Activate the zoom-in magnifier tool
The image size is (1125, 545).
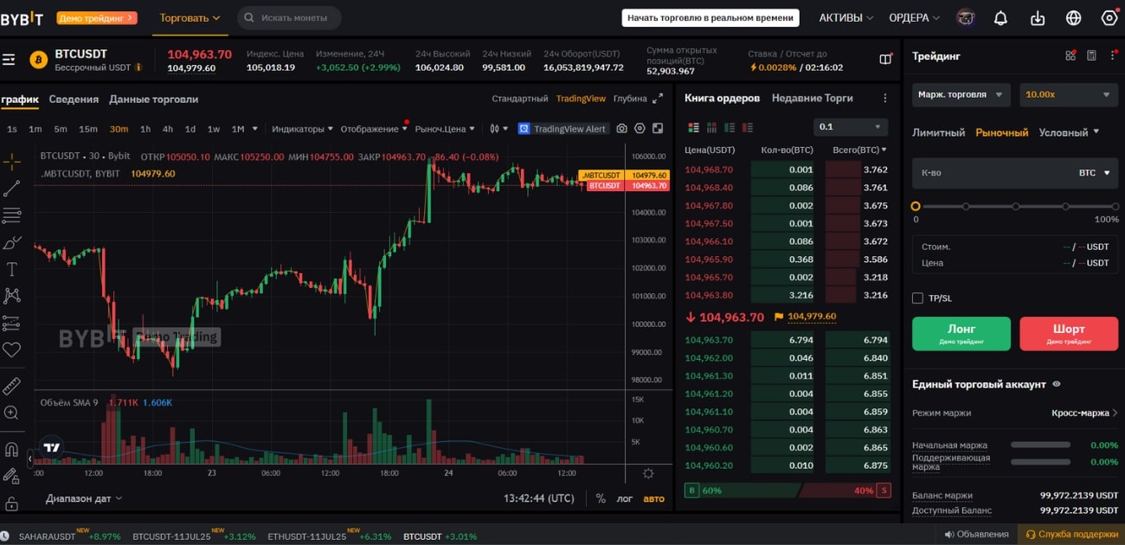[x=11, y=413]
